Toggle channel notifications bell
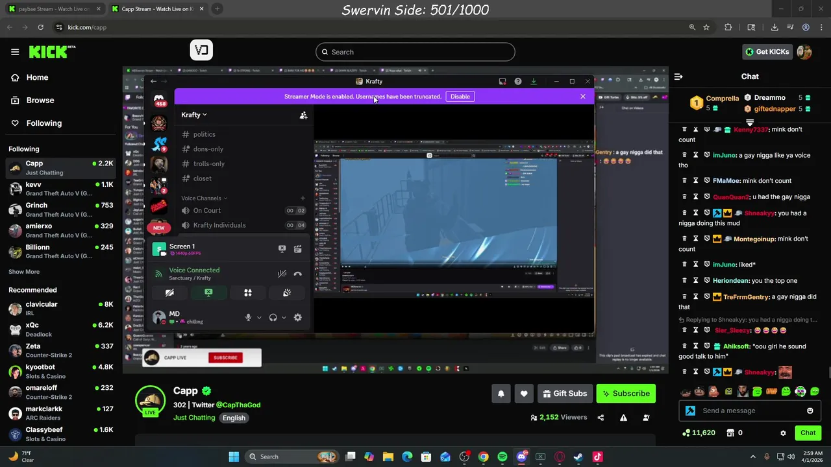The height and width of the screenshot is (467, 831). point(501,394)
